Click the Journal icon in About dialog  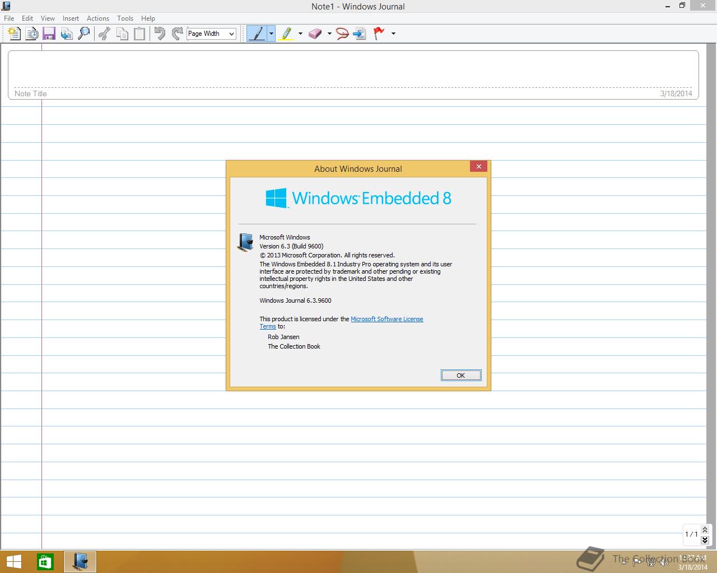coord(245,242)
